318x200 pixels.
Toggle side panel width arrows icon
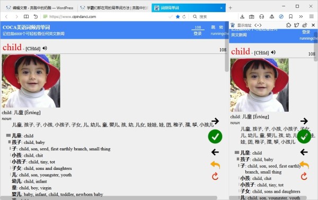coord(258,25)
